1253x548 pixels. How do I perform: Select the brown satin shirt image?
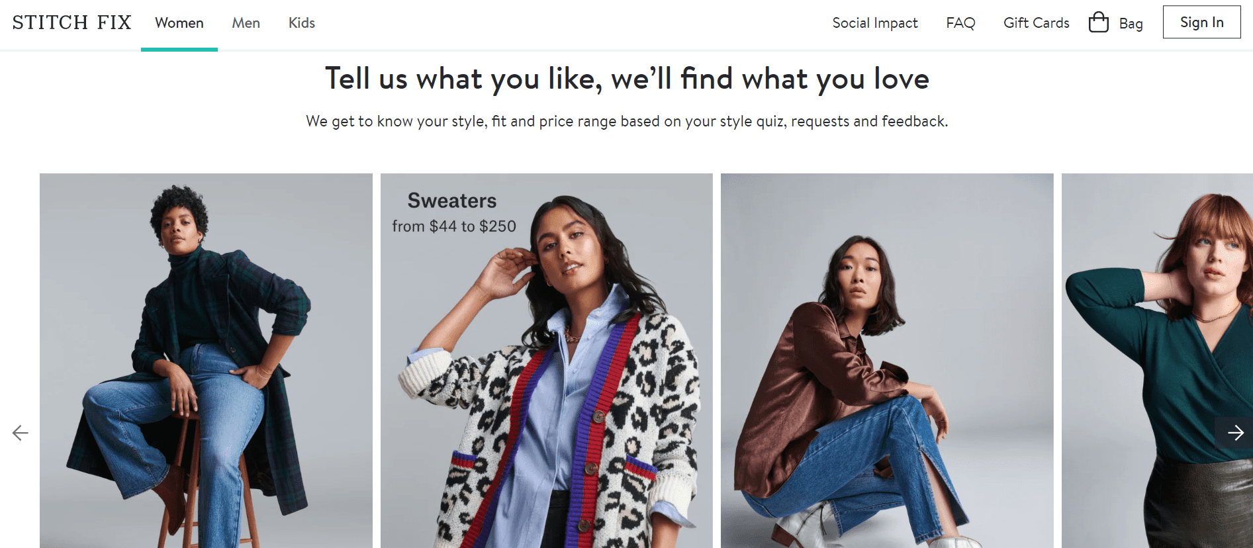887,361
